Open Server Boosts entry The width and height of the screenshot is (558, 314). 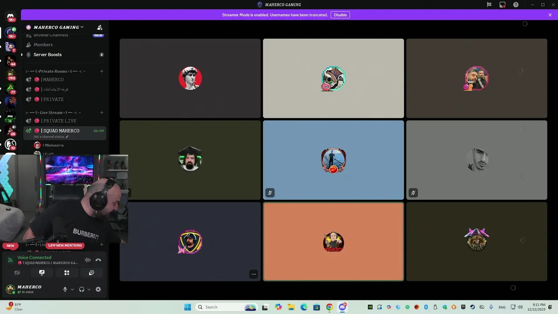click(65, 55)
